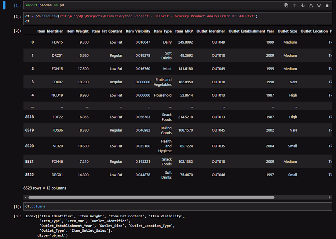The width and height of the screenshot is (336, 239).
Task: Select the input prompt of cell 2
Action: coord(18,16)
